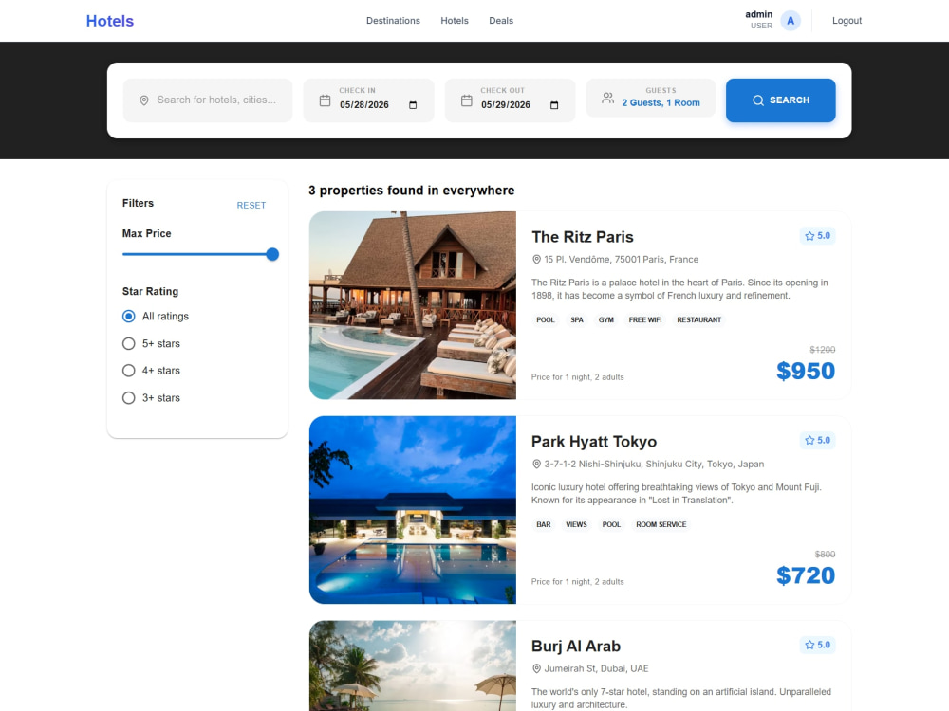Reset the filters
The height and width of the screenshot is (711, 949).
pyautogui.click(x=251, y=206)
